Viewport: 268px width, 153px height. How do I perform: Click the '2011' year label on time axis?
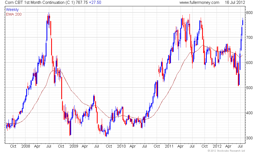(169, 146)
